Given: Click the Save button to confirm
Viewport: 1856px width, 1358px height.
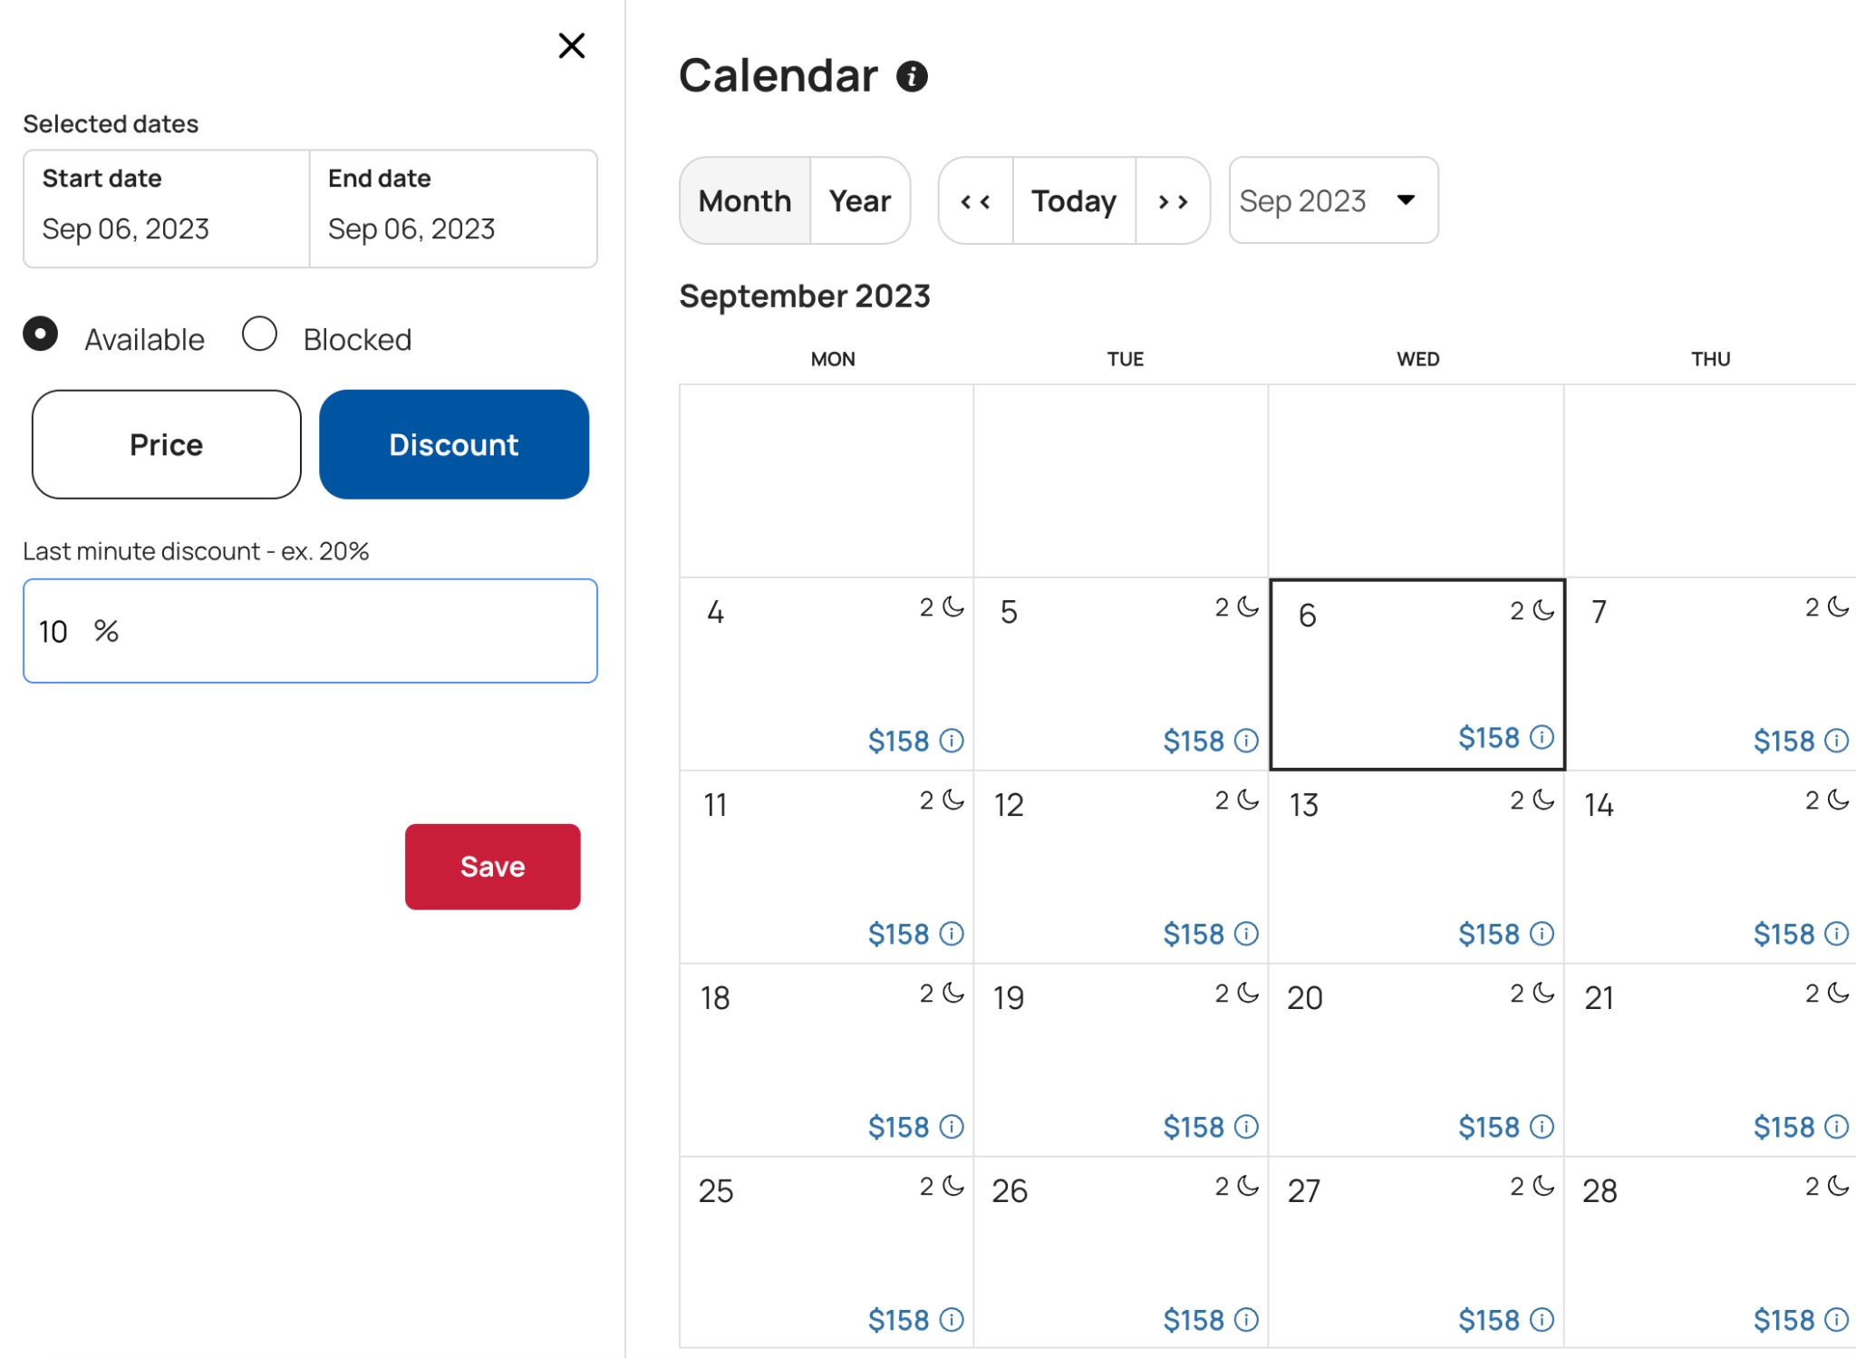Looking at the screenshot, I should [493, 867].
